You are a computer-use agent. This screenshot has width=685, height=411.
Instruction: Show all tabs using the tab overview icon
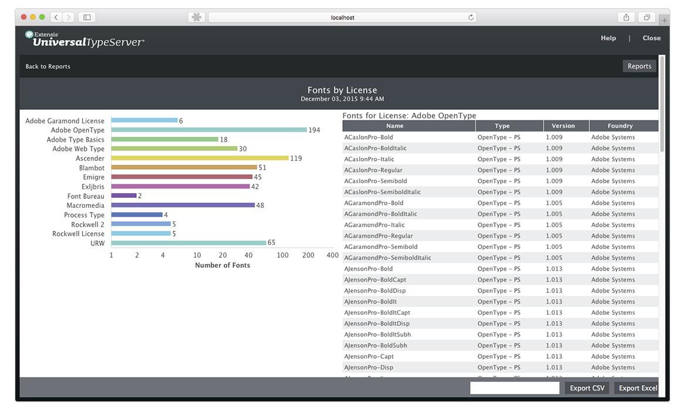[x=647, y=17]
